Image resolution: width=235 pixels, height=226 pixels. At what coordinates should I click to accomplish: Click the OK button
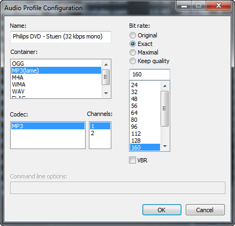pyautogui.click(x=162, y=210)
